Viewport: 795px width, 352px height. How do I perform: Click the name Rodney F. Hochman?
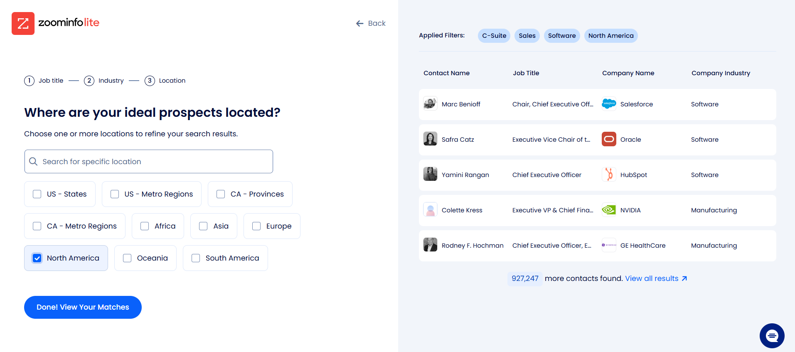tap(473, 246)
